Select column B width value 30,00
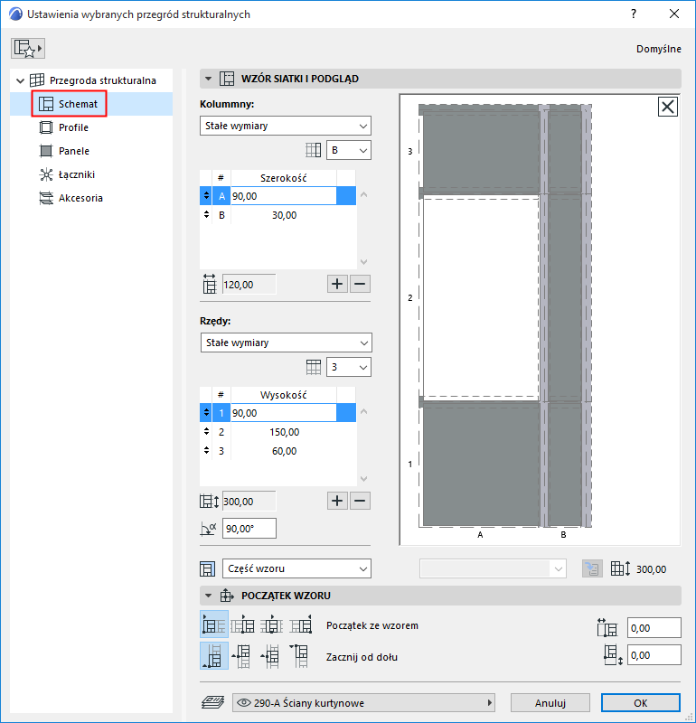696x723 pixels. coord(284,215)
